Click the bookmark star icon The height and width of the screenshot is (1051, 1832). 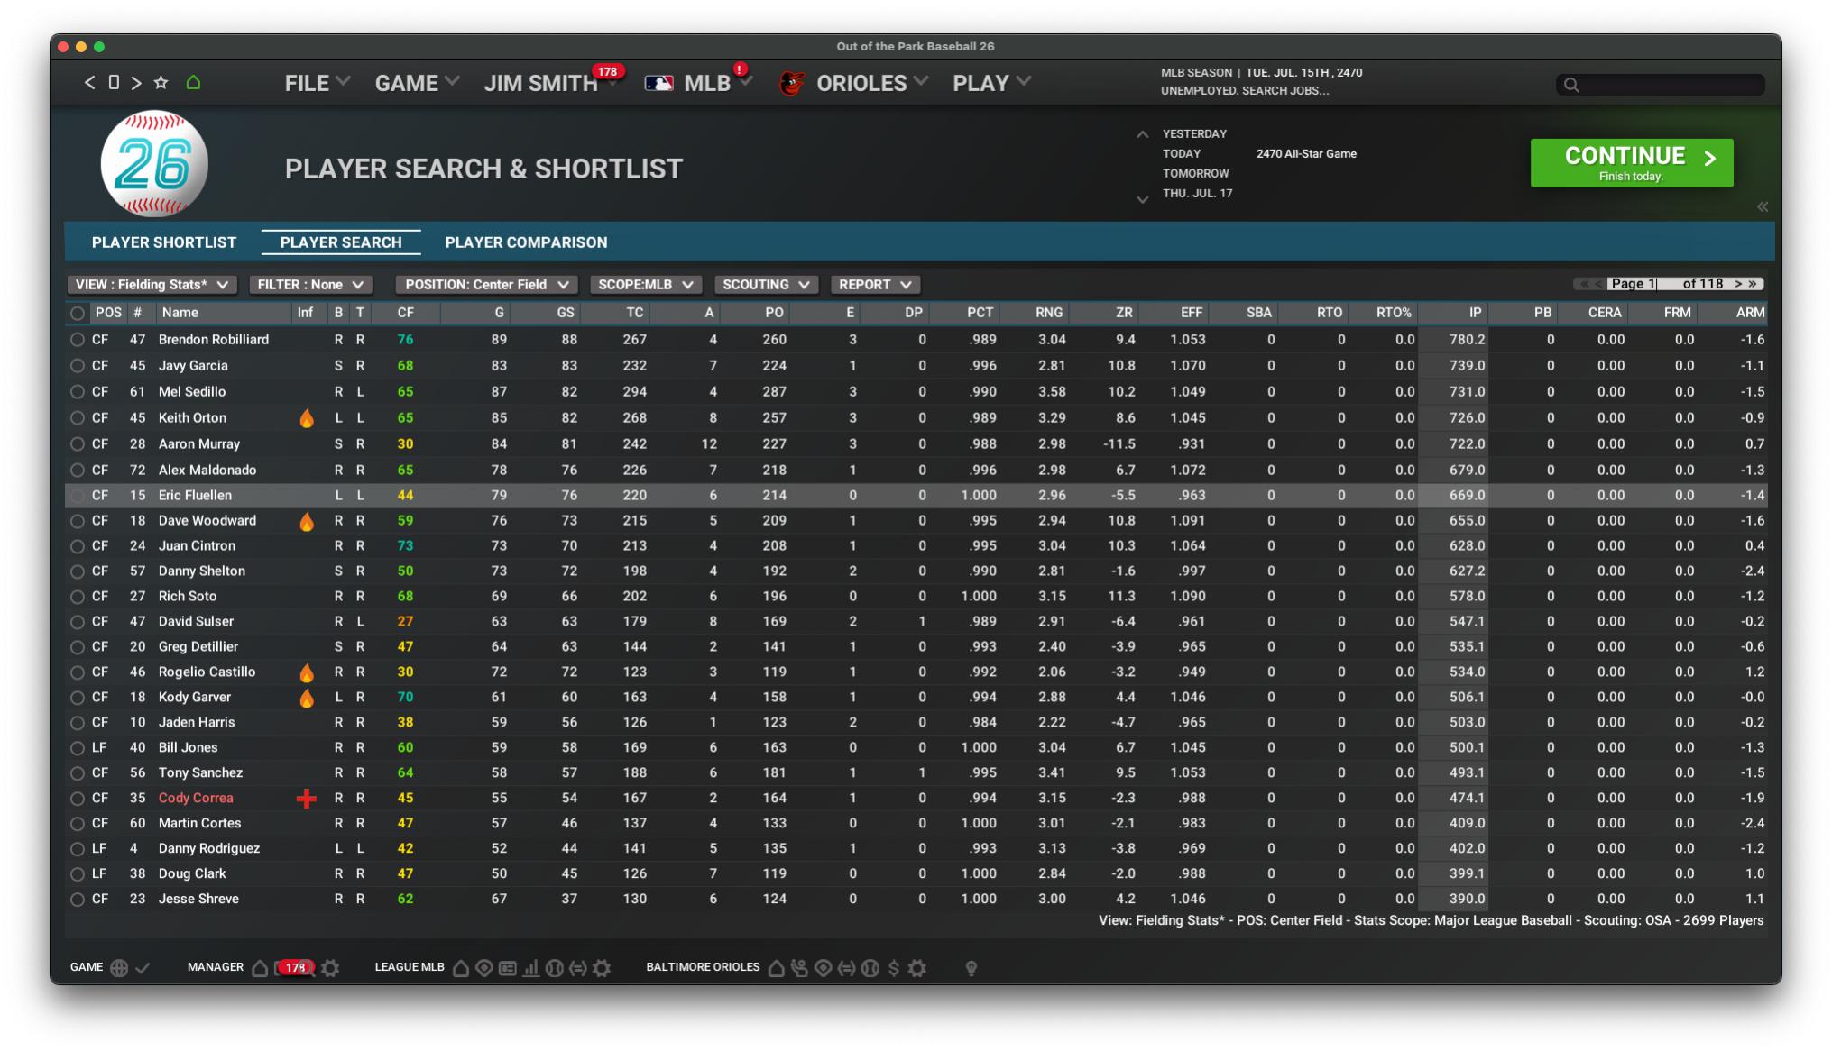(x=161, y=83)
